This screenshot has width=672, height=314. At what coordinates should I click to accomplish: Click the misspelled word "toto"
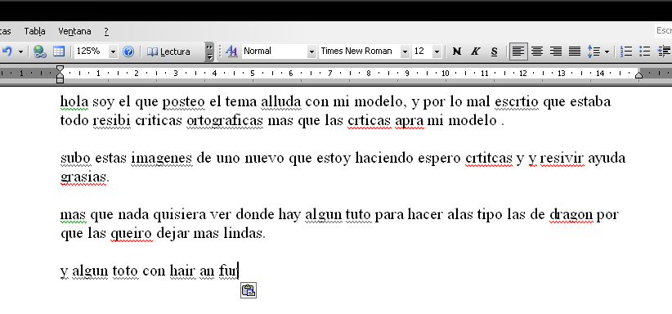(x=125, y=271)
